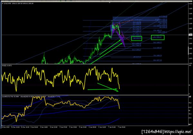Click the 31 Dec 2015 time label
Viewport: 193px width, 135px height.
5,127
